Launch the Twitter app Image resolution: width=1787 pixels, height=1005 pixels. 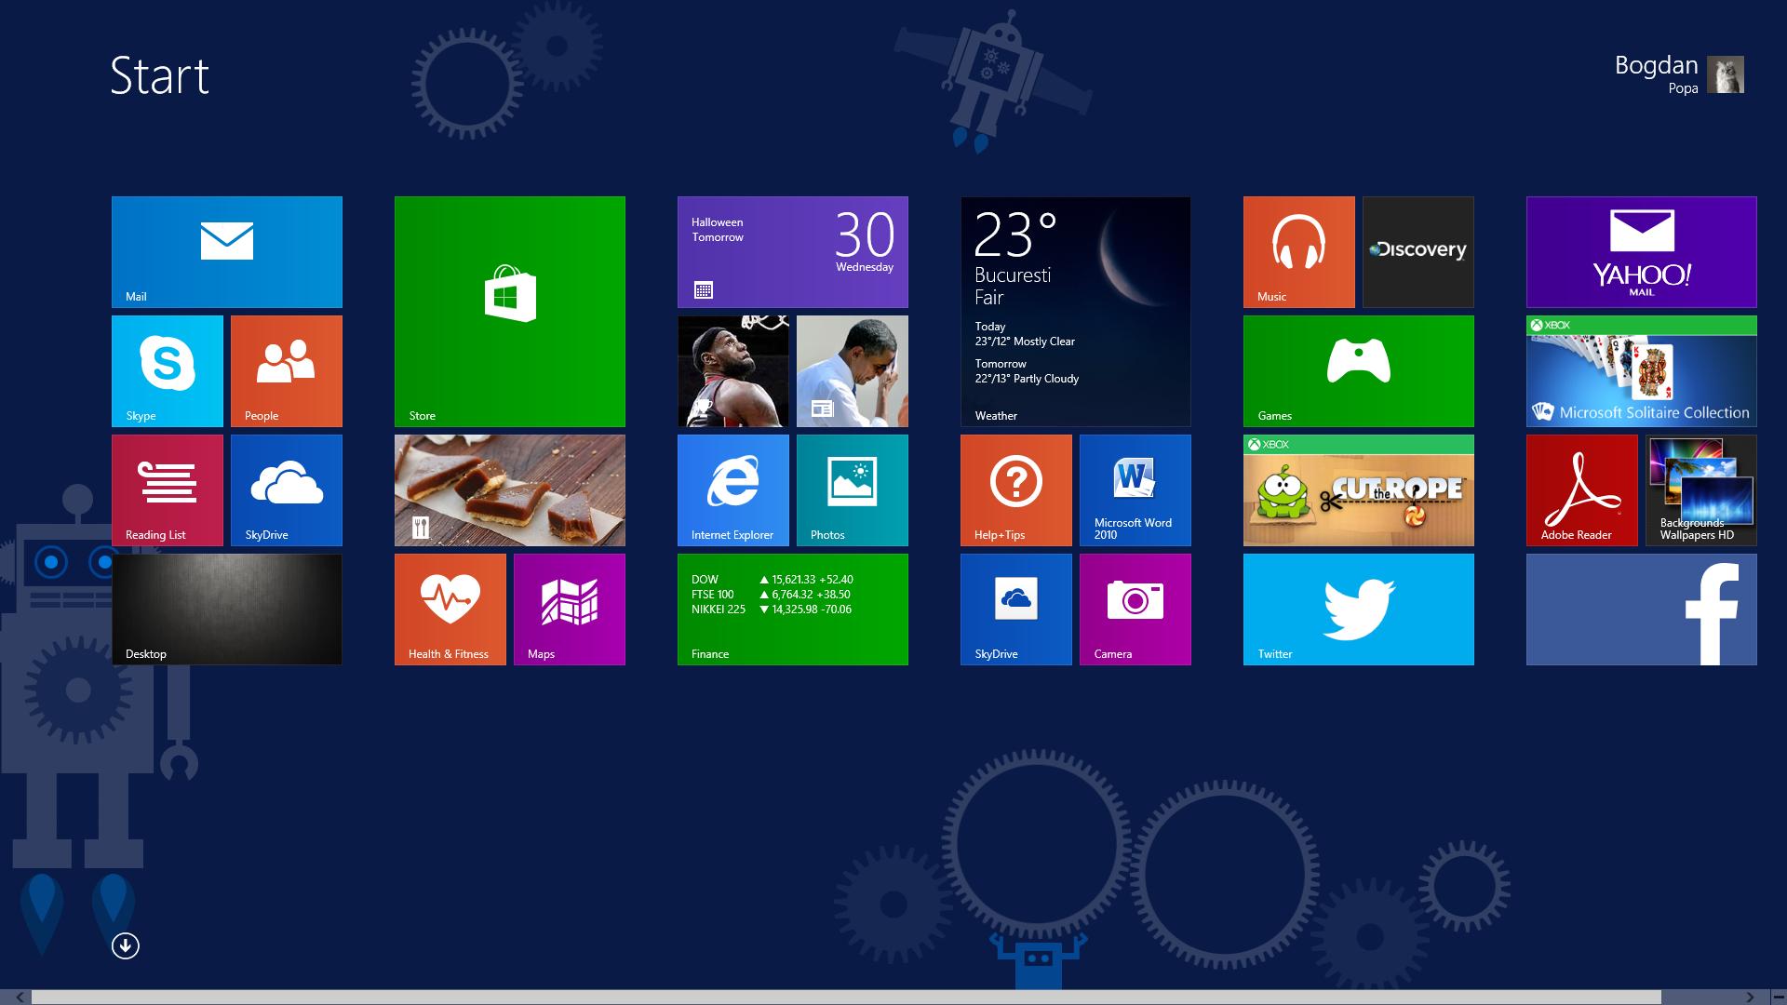(1358, 609)
